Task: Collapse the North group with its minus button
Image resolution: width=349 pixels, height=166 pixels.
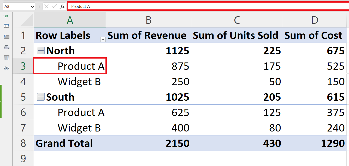Action: point(41,50)
